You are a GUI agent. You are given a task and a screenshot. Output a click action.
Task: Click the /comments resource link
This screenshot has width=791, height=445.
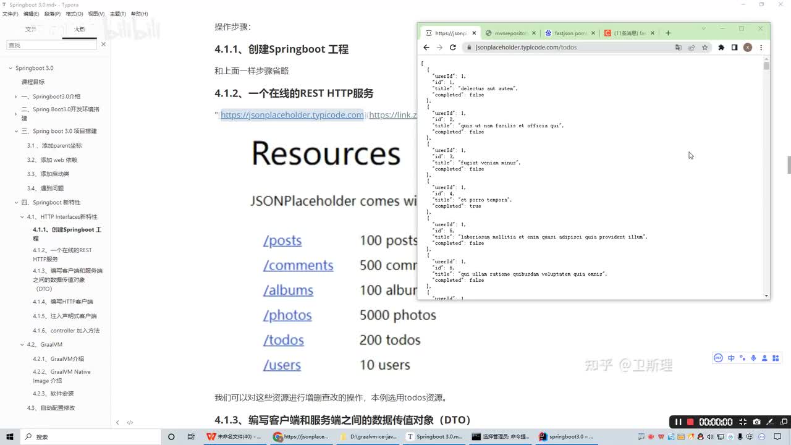point(298,266)
